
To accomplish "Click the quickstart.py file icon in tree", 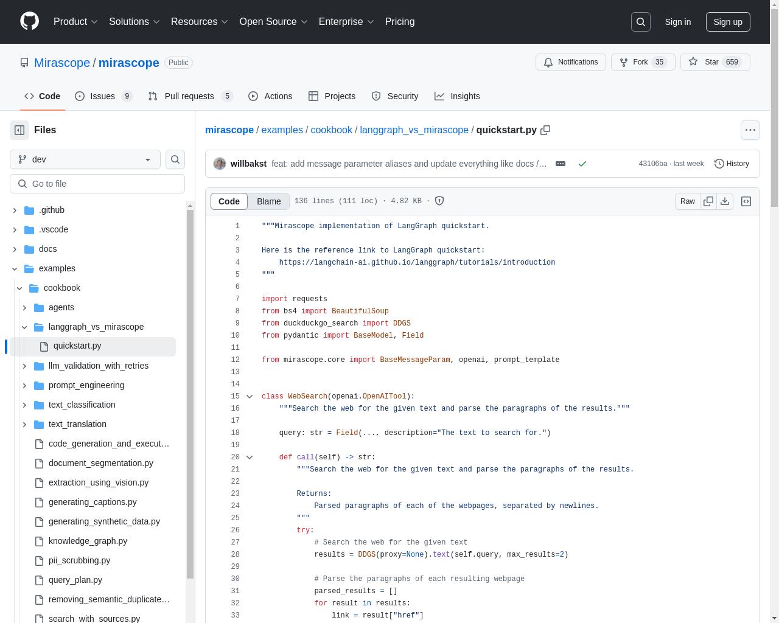I will tap(44, 346).
